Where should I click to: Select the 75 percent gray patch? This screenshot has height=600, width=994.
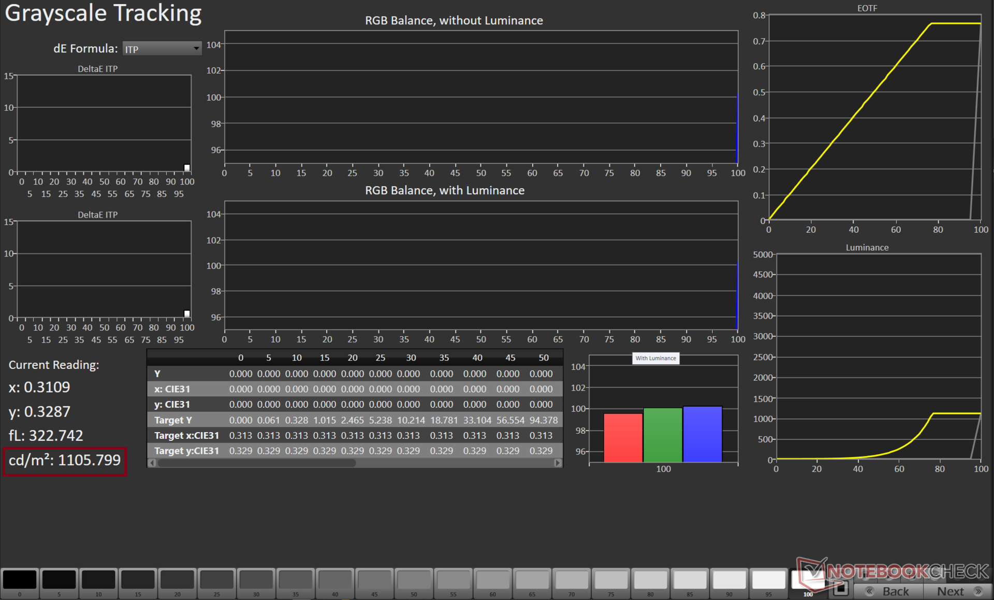[611, 580]
